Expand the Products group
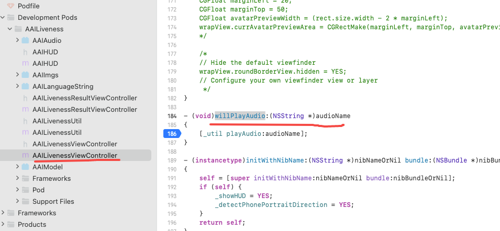 point(3,224)
